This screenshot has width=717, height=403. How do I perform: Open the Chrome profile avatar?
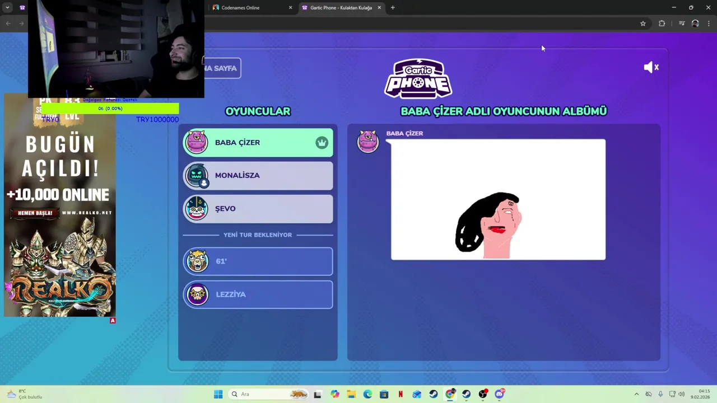coord(695,24)
